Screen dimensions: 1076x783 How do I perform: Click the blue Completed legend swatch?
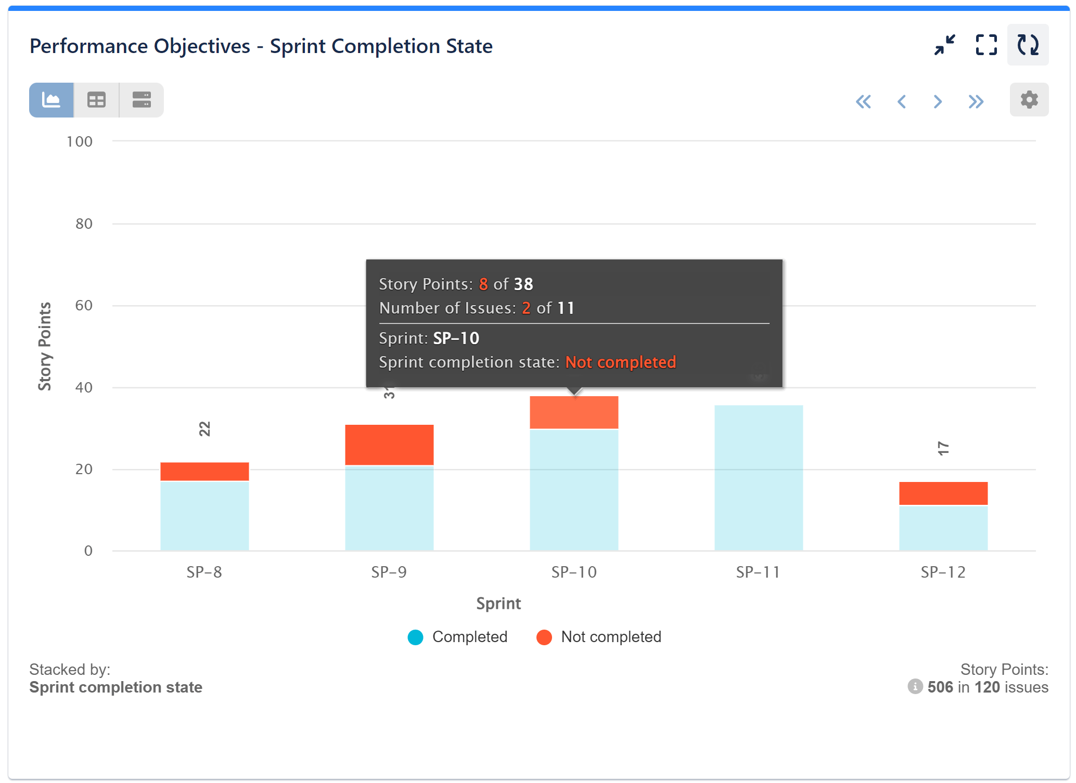point(415,636)
